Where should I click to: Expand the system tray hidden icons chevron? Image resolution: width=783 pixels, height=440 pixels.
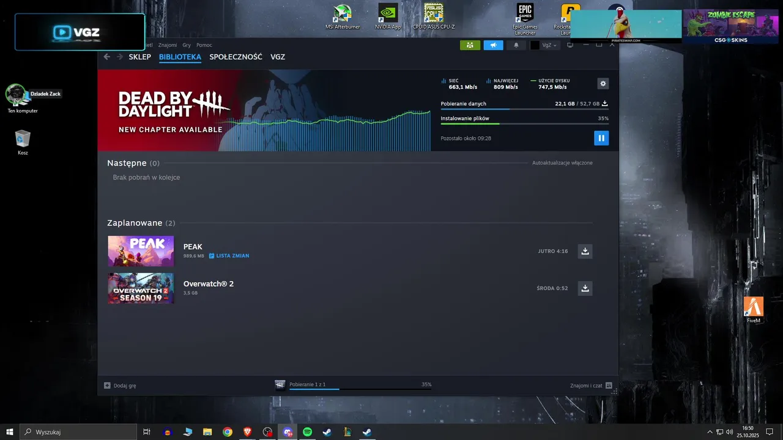point(710,432)
